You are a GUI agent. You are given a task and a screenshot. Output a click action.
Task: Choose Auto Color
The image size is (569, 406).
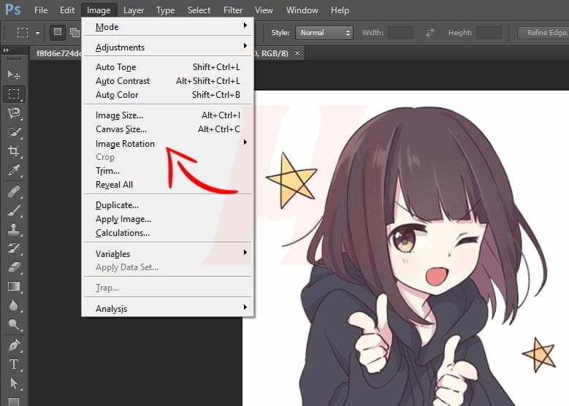pyautogui.click(x=168, y=95)
